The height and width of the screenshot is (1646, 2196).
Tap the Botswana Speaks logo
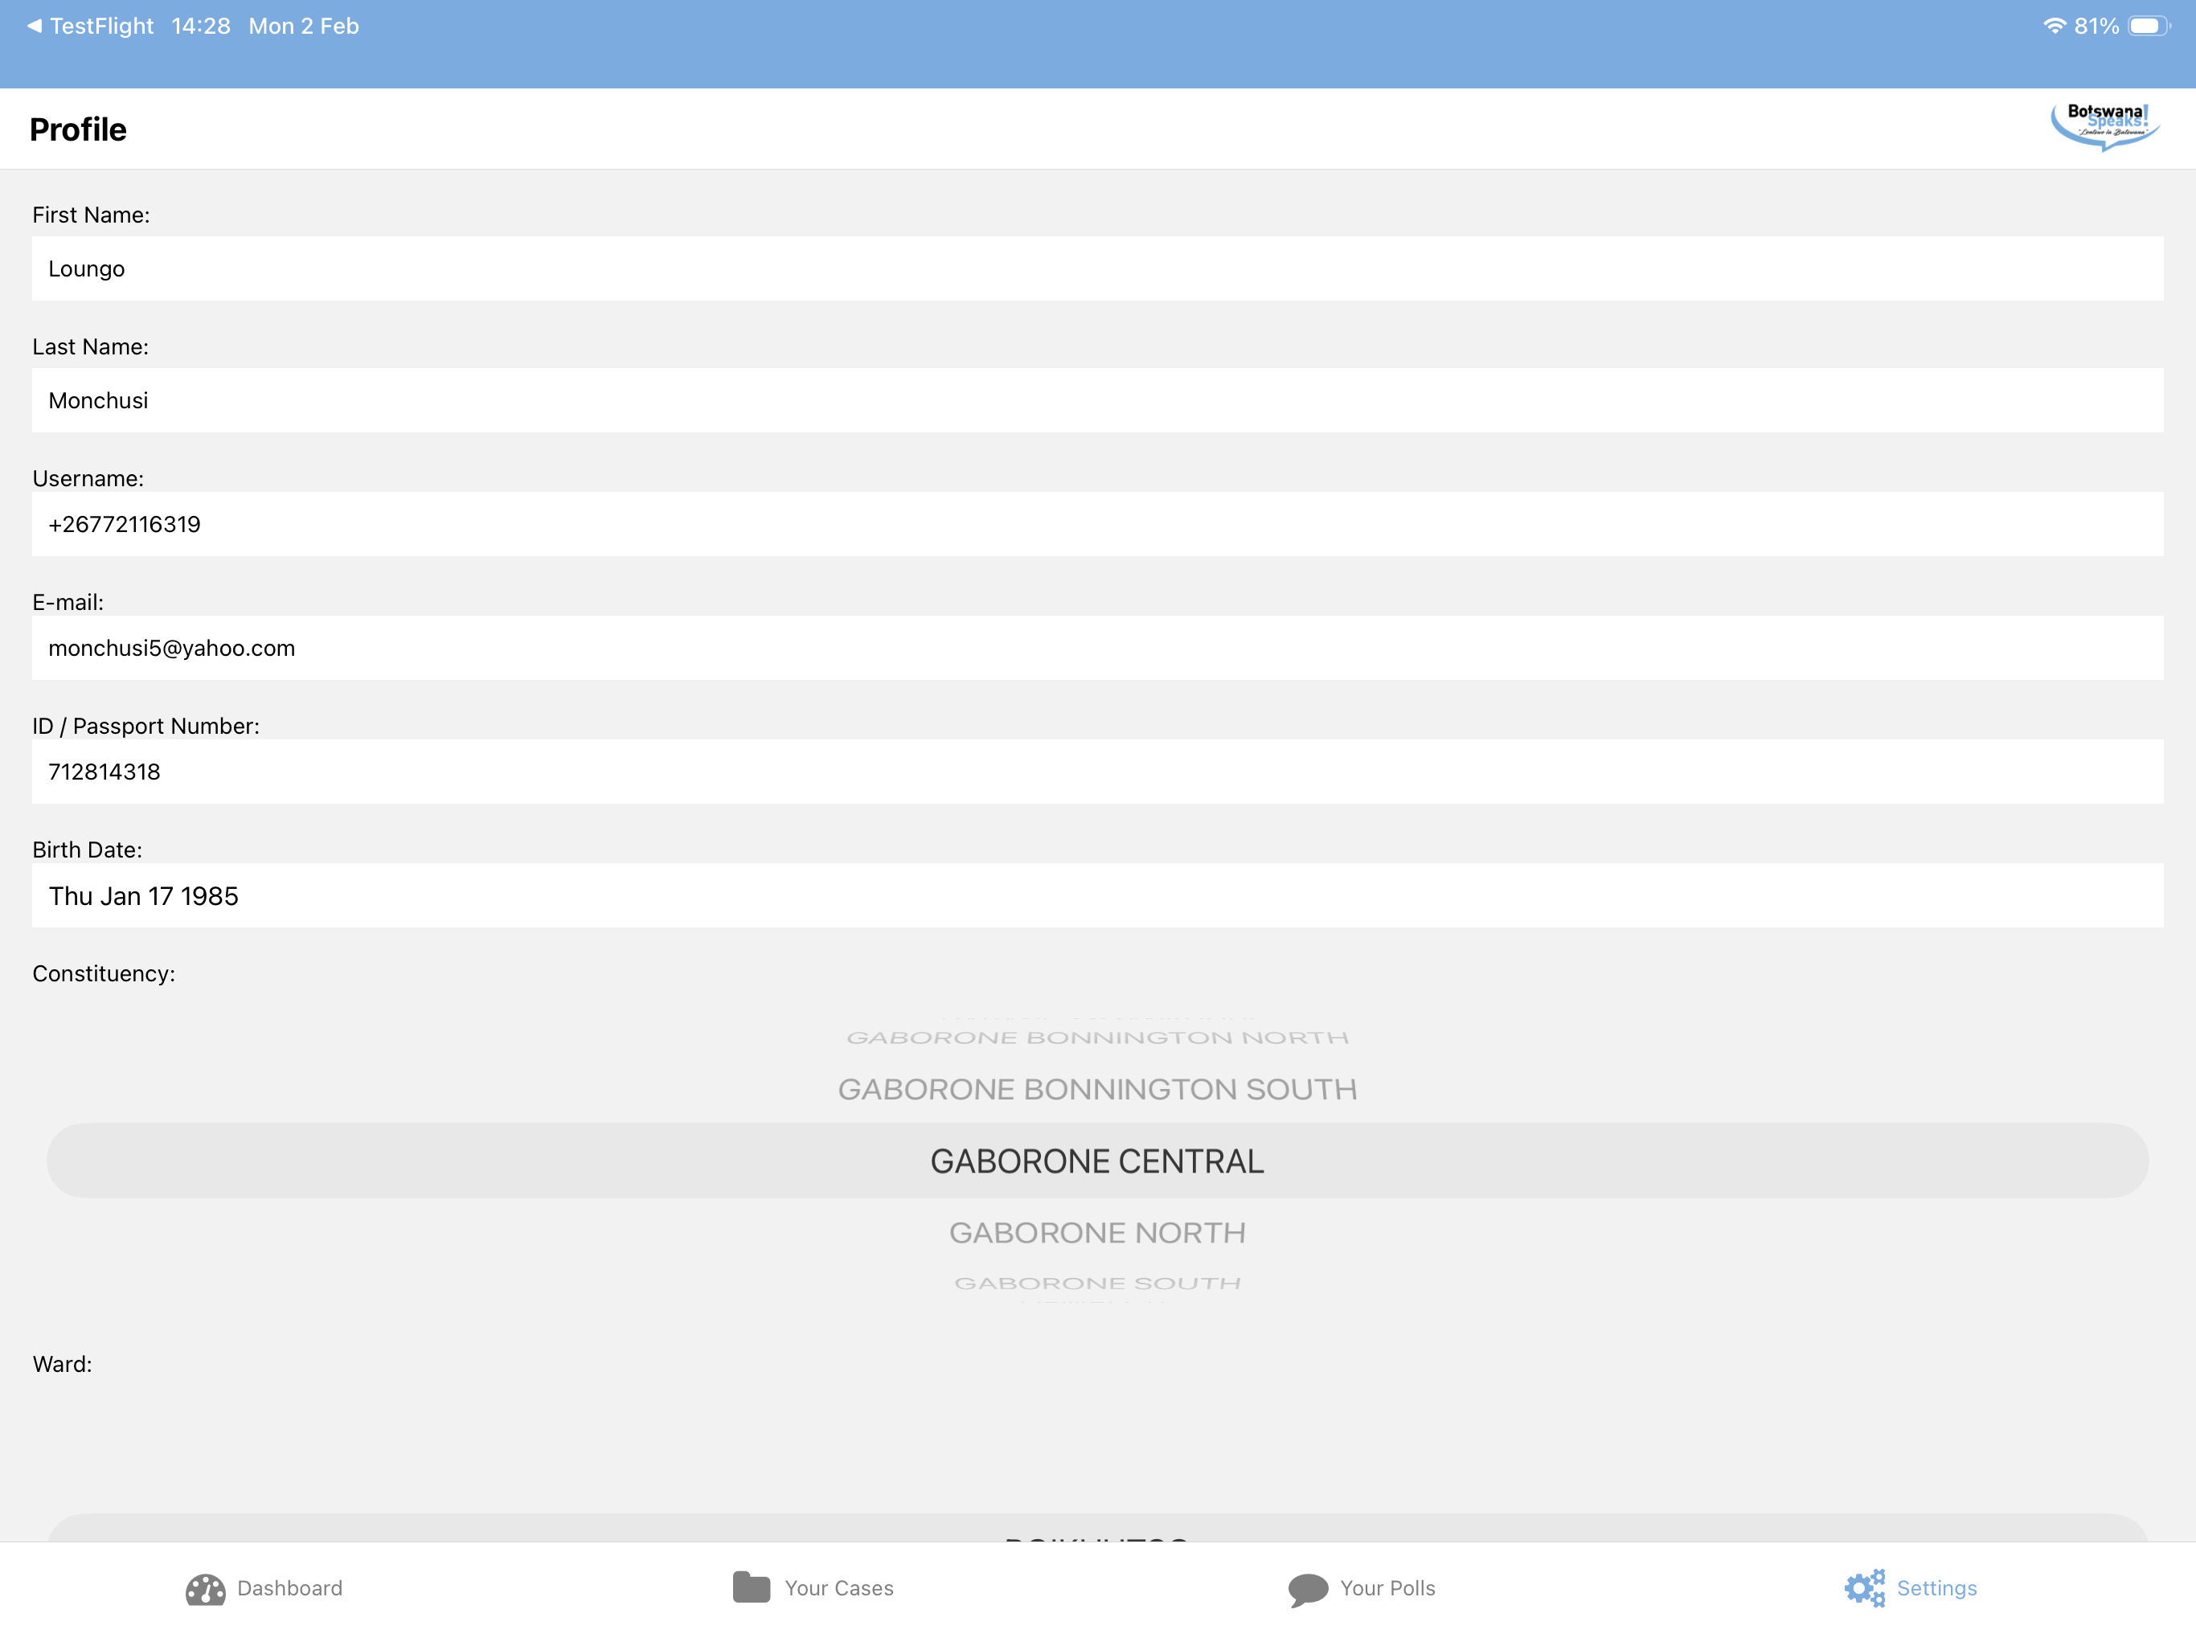tap(2104, 127)
